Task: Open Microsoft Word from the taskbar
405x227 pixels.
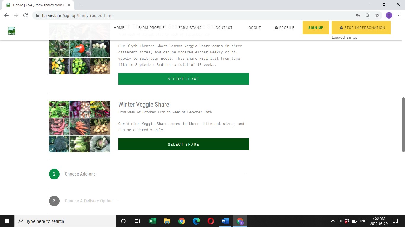Action: point(225,221)
